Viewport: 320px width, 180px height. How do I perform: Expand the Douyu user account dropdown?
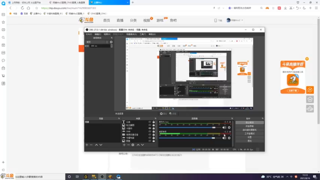pyautogui.click(x=235, y=20)
